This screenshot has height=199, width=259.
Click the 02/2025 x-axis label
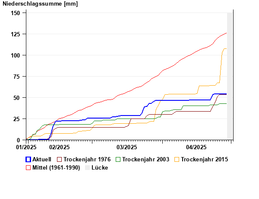click(x=60, y=147)
